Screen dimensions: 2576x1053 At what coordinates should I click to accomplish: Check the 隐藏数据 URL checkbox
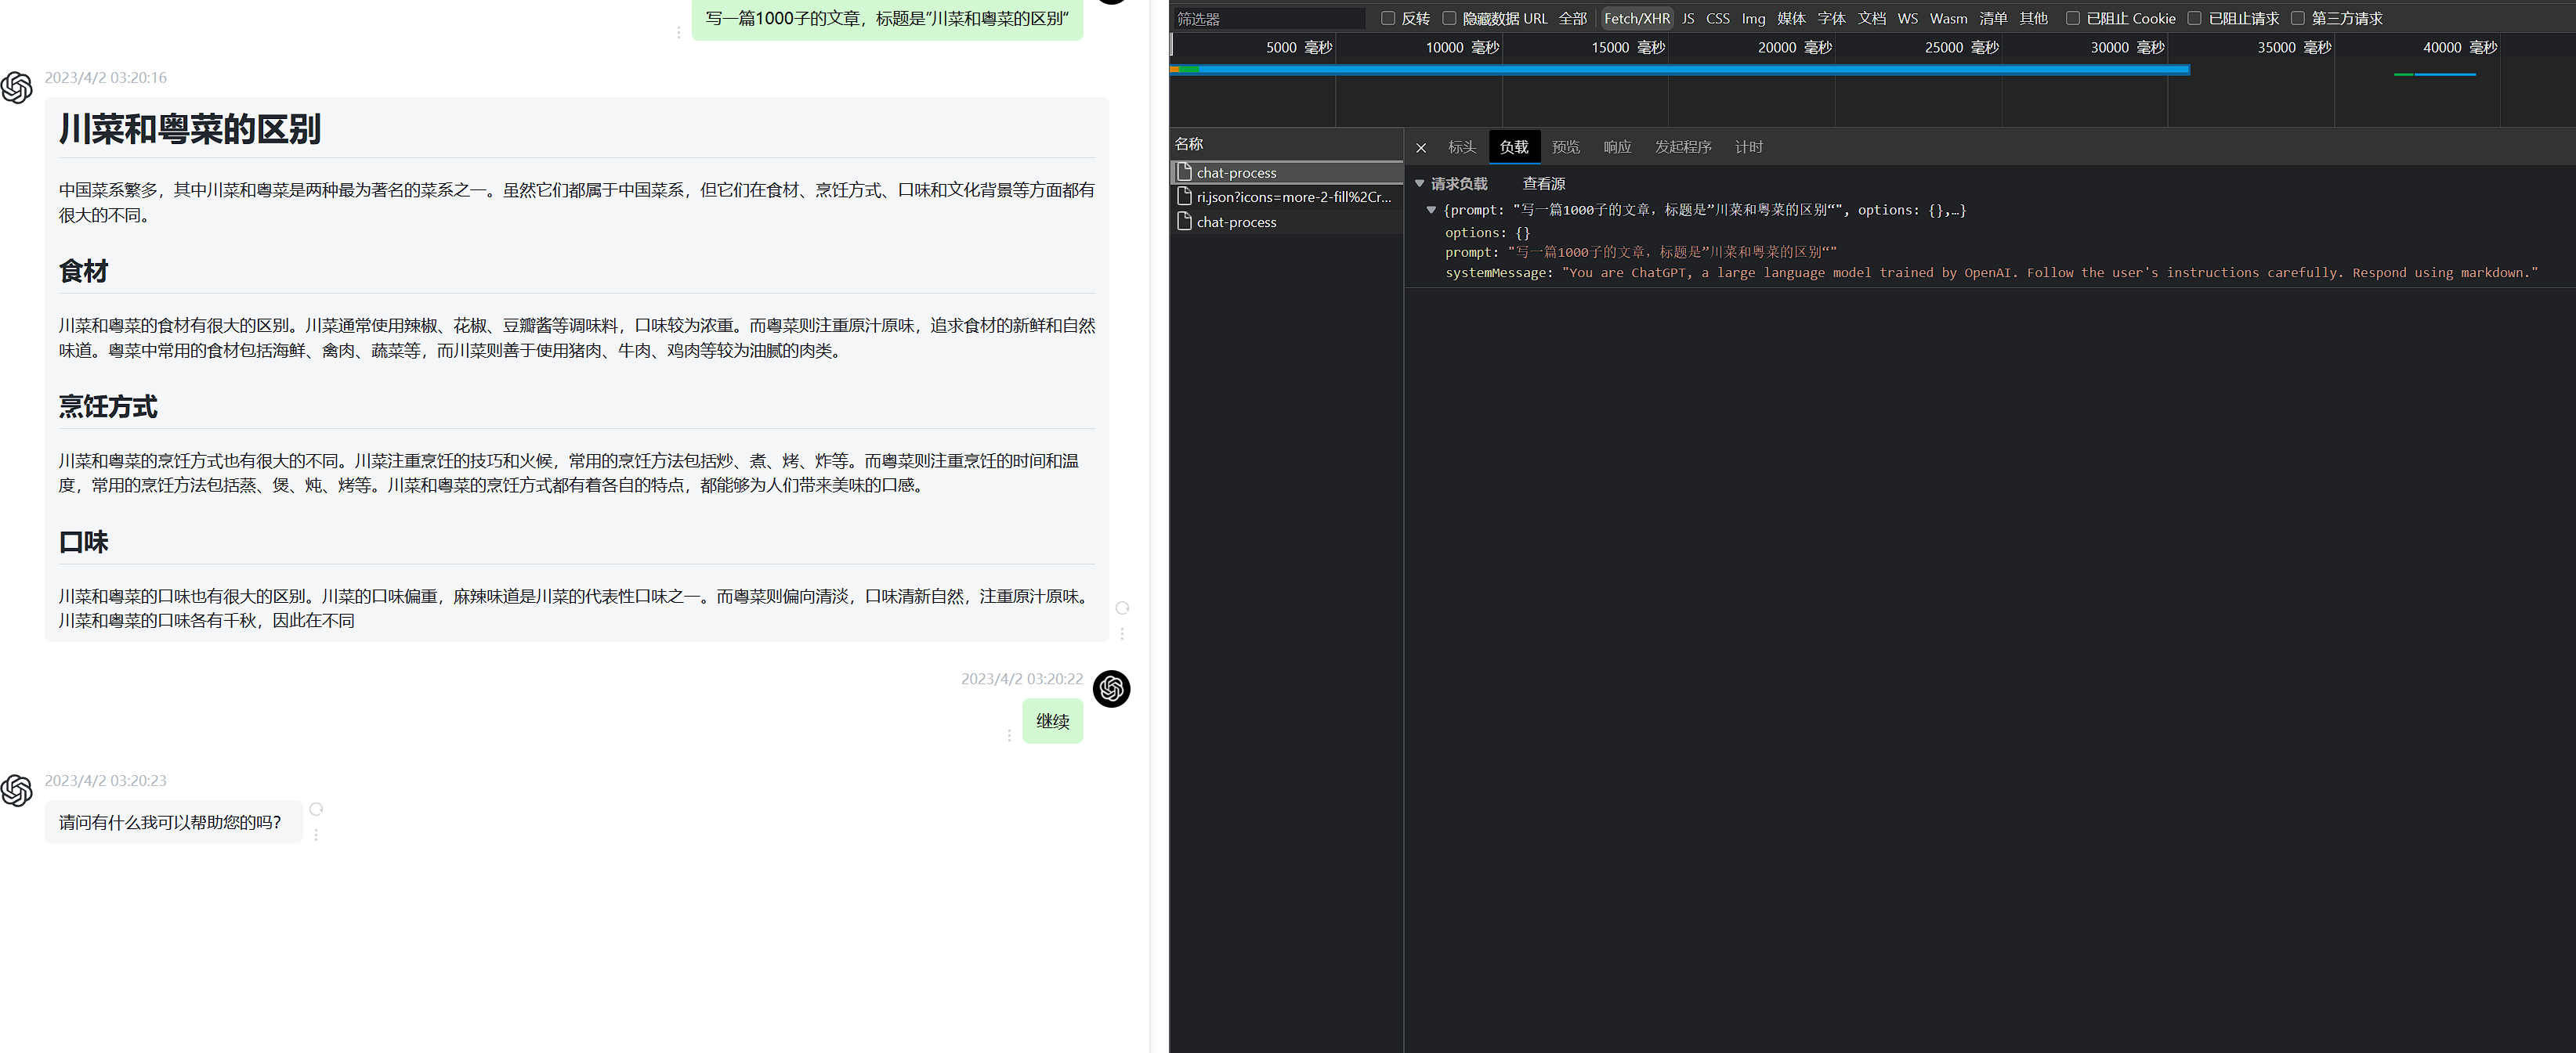[1449, 18]
